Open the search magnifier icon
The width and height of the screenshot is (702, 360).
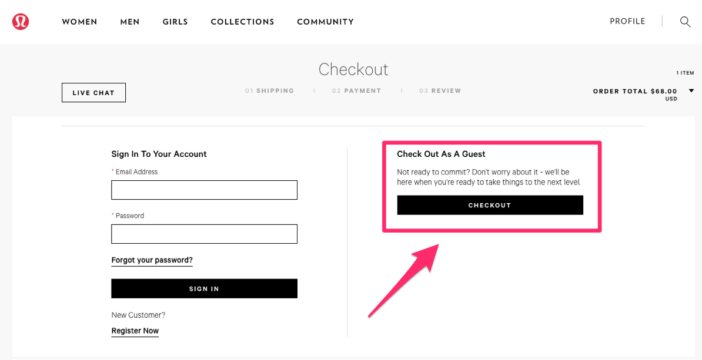pos(685,22)
